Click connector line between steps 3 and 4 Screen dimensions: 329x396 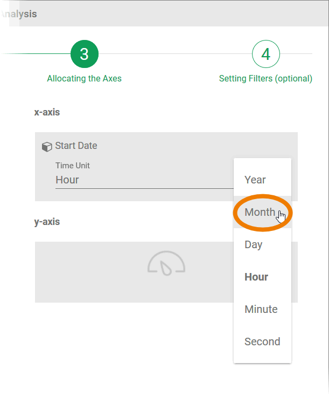click(175, 54)
